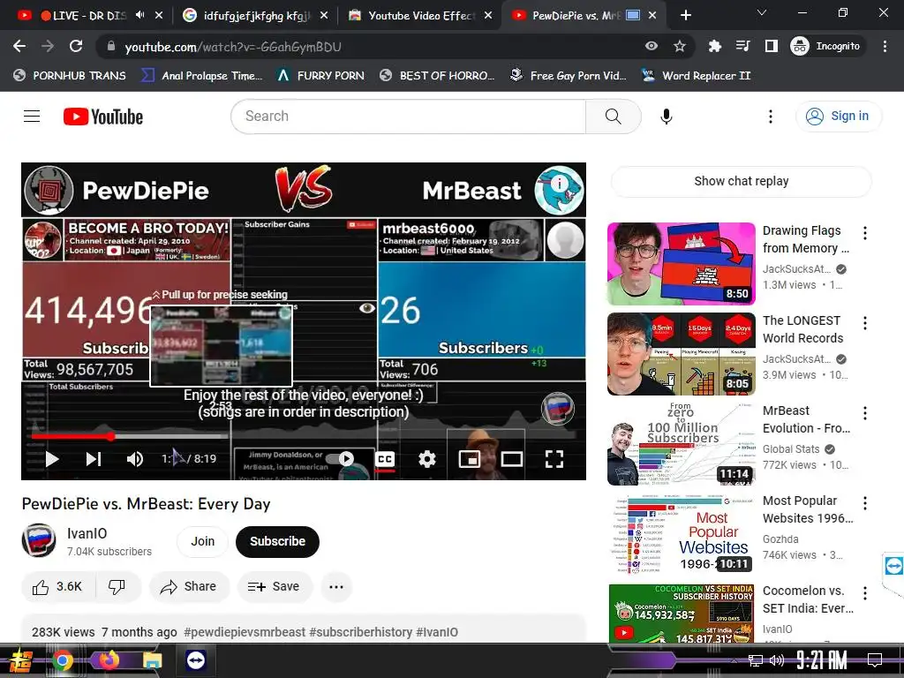Screen dimensions: 904x678
Task: Open File Explorer from the taskbar
Action: click(153, 660)
